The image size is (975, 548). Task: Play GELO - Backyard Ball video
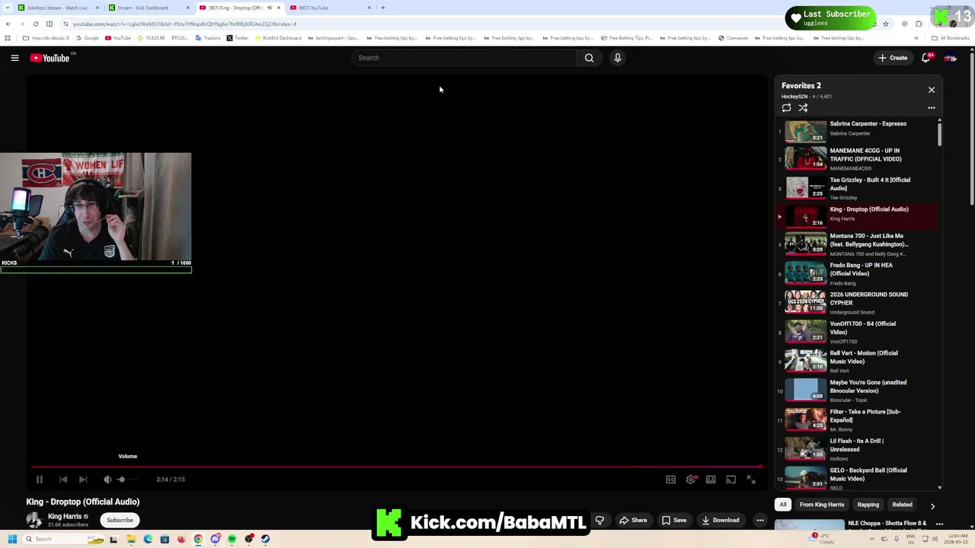(x=857, y=478)
